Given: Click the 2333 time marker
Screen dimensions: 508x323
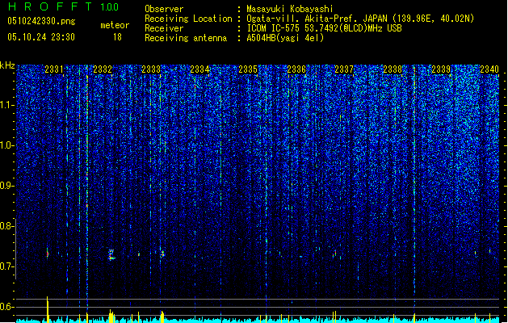Looking at the screenshot, I should tap(151, 69).
